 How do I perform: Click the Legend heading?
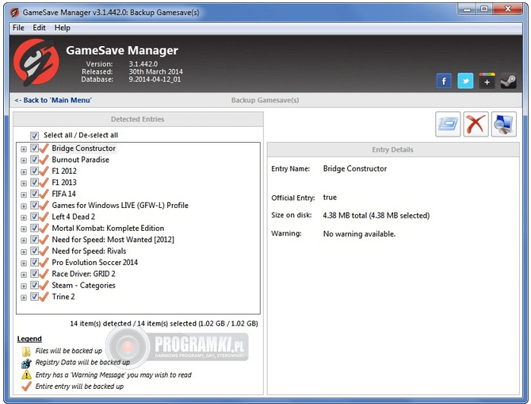[x=29, y=339]
